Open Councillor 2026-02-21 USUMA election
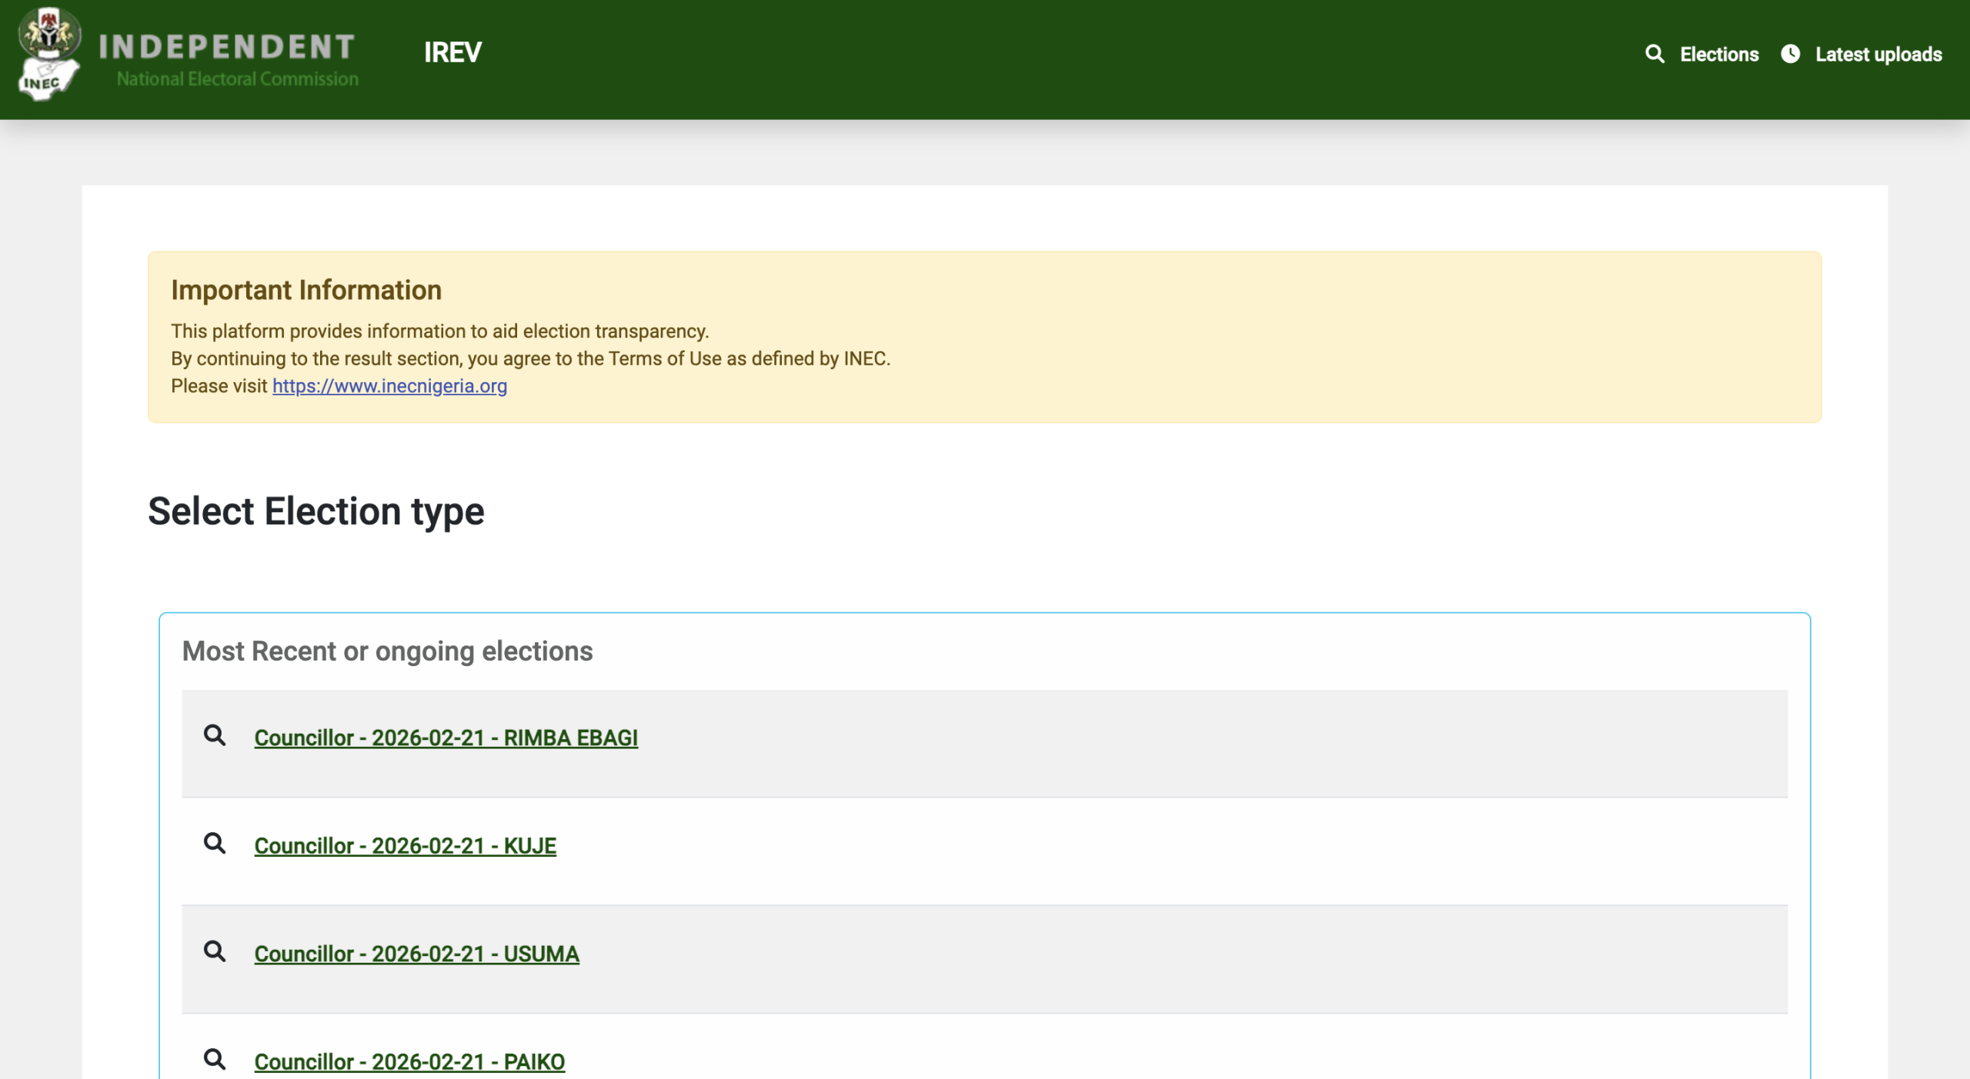Viewport: 1970px width, 1079px height. pyautogui.click(x=417, y=954)
